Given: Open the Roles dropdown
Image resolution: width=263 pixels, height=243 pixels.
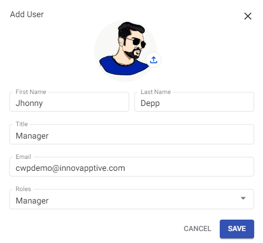Looking at the screenshot, I should tap(132, 199).
